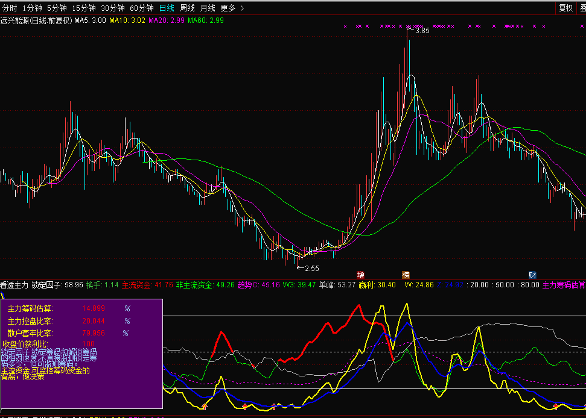Switch to the 周线 weekly tab
This screenshot has height=418, width=586.
point(187,8)
